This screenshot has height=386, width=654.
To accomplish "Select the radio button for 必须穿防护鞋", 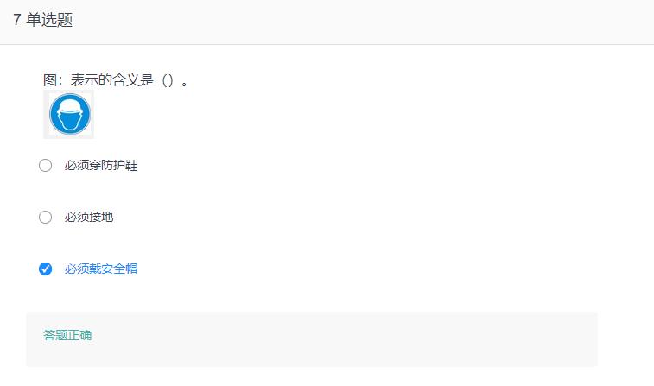I will point(46,166).
